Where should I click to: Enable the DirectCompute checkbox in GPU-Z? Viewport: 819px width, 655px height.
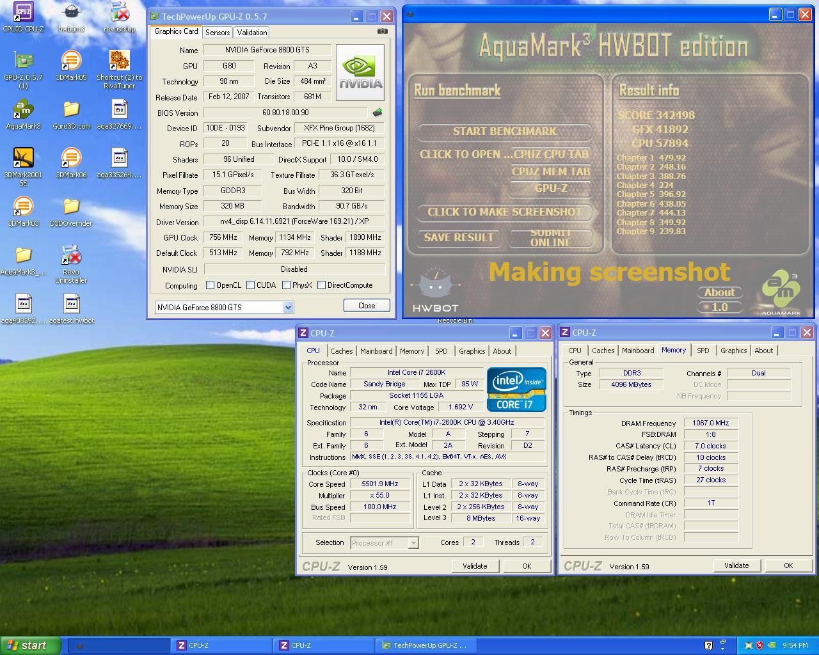click(x=321, y=285)
